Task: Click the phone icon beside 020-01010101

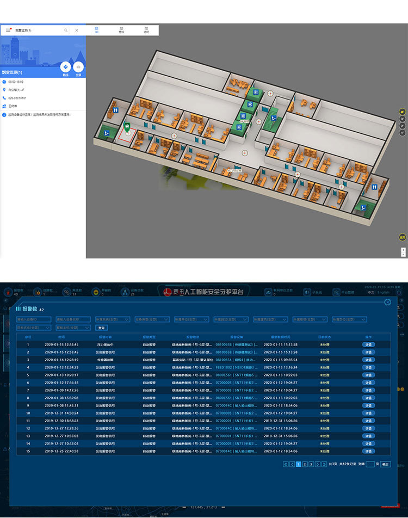Action: [x=4, y=98]
